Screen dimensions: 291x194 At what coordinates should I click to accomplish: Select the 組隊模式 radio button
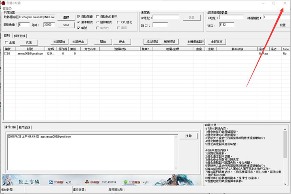click(97, 22)
